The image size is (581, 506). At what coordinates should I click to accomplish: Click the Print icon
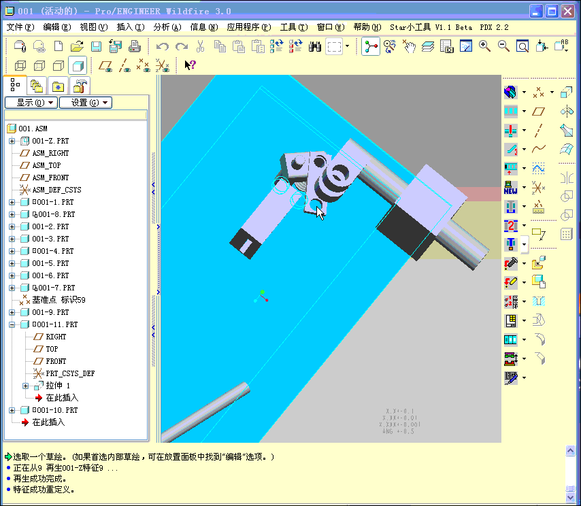(x=134, y=46)
